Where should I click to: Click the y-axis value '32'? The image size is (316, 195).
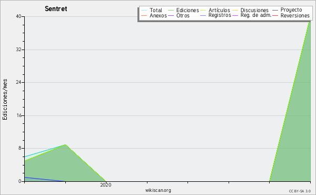pos(18,50)
